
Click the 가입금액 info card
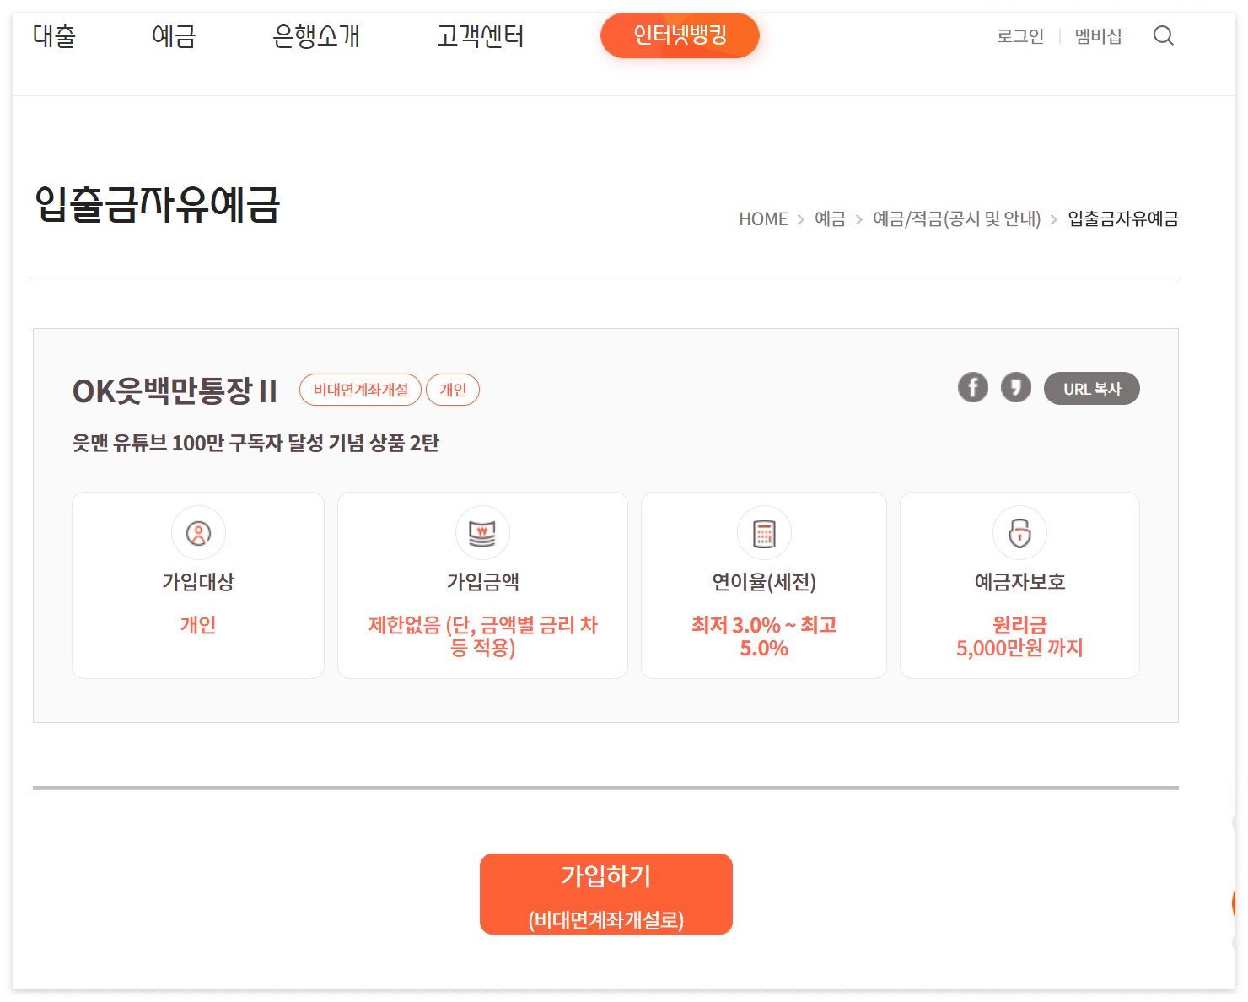tap(482, 584)
